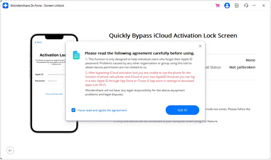Image resolution: width=271 pixels, height=160 pixels.
Task: Click the Password field on phone image
Action: point(50,81)
